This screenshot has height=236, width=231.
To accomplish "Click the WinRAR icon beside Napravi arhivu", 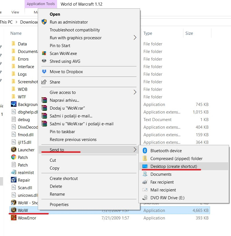I will click(x=44, y=100).
